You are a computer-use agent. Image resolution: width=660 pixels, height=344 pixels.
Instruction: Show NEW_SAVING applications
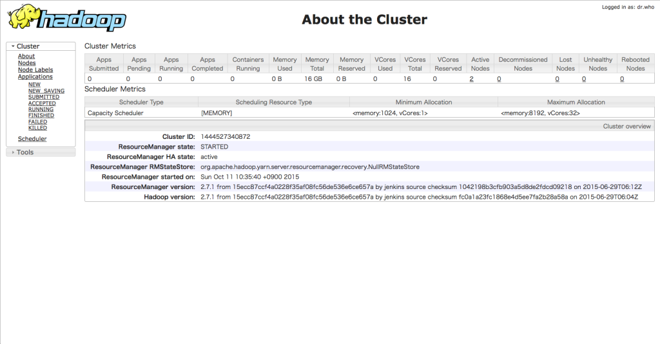click(x=46, y=91)
